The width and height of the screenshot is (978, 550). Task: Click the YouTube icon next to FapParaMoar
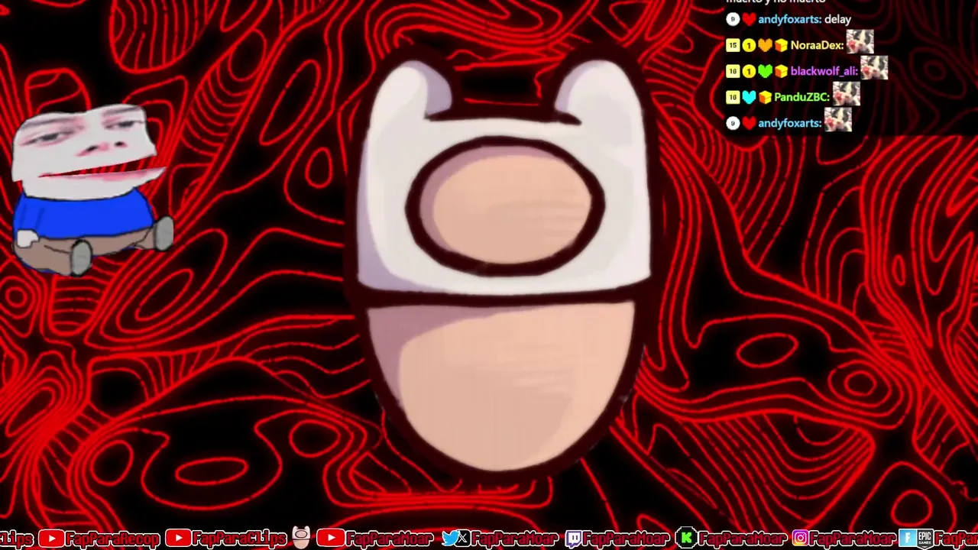pyautogui.click(x=329, y=539)
